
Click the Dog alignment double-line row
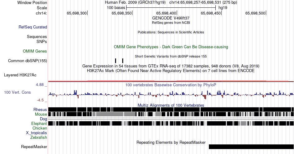pyautogui.click(x=171, y=119)
